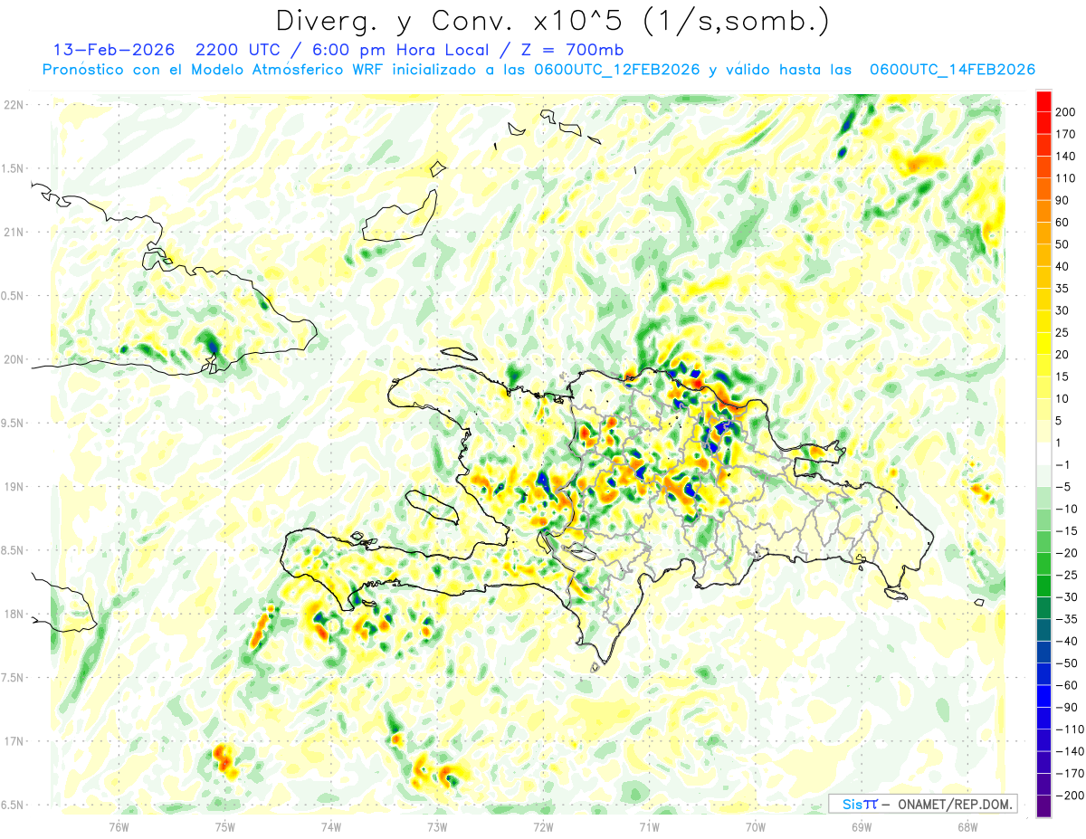This screenshot has width=1086, height=839.
Task: Click the '0600UTC_14FEB2026' valid-until time text
Action: tap(952, 70)
